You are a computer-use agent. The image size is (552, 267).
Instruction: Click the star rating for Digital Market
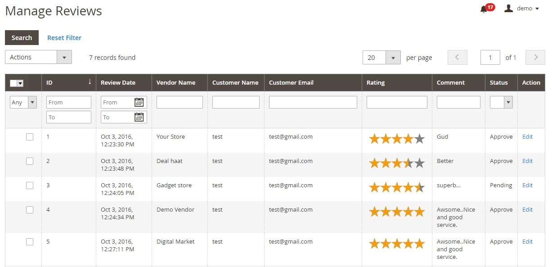click(397, 244)
